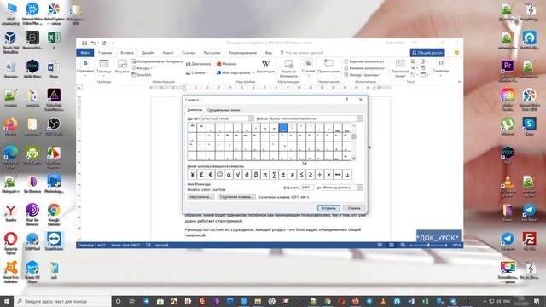This screenshot has height=307, width=546.
Task: Open the FileZilla desktop icon
Action: [x=529, y=241]
